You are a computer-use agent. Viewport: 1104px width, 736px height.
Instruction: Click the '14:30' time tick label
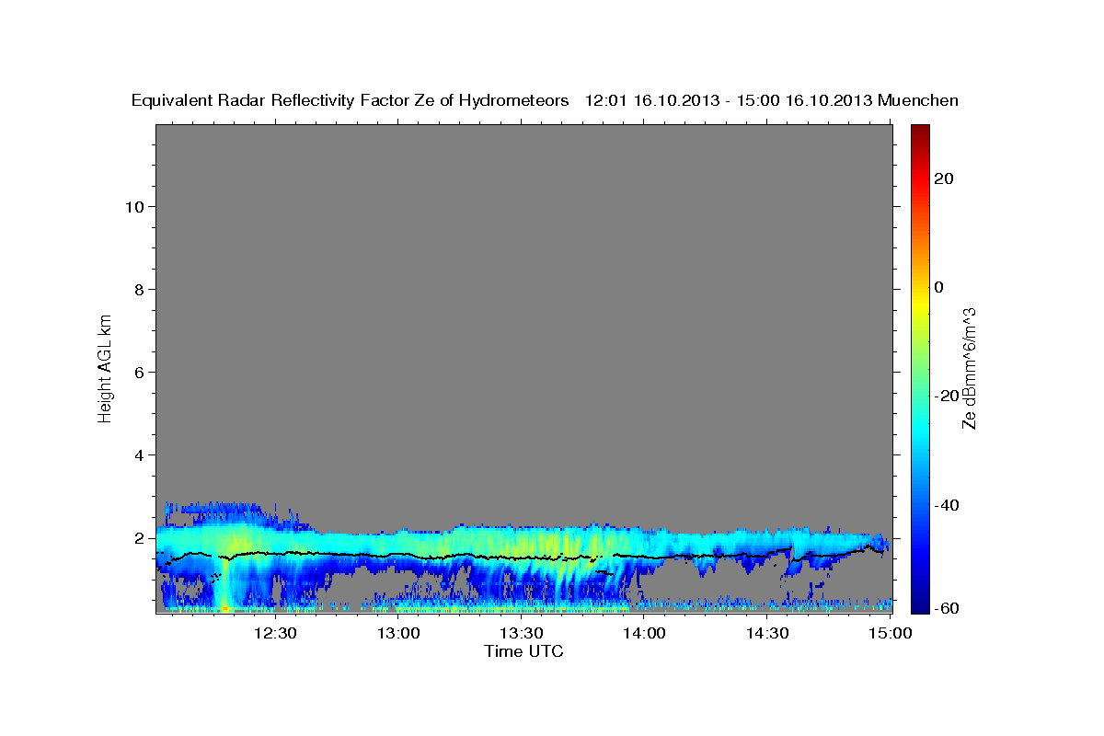coord(766,633)
